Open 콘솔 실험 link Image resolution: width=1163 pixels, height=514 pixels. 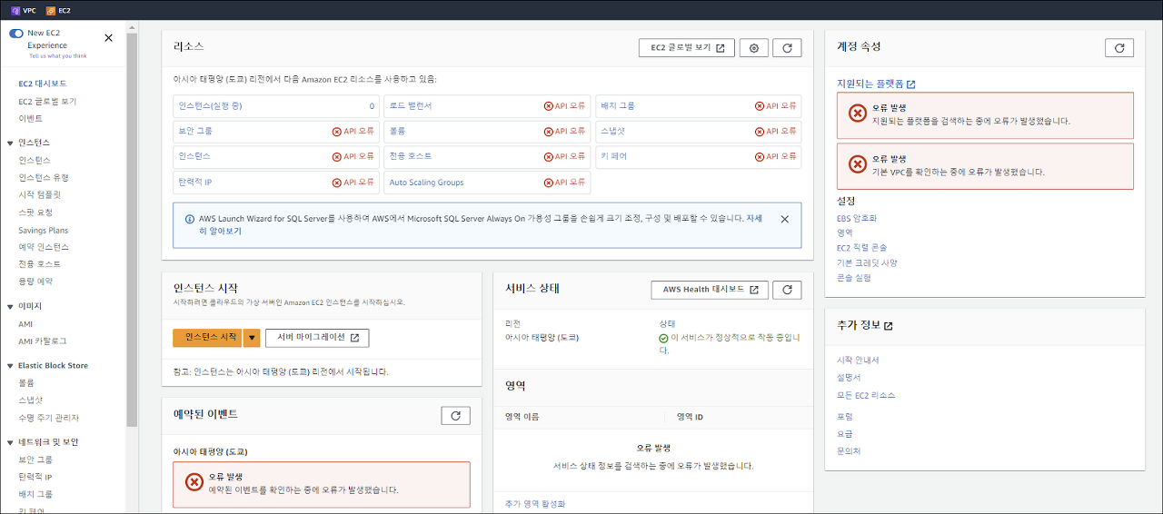tap(854, 277)
